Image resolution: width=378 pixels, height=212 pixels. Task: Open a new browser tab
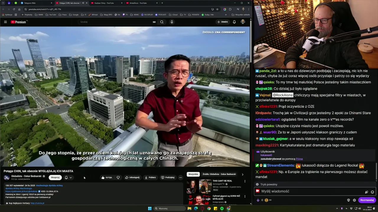[162, 3]
